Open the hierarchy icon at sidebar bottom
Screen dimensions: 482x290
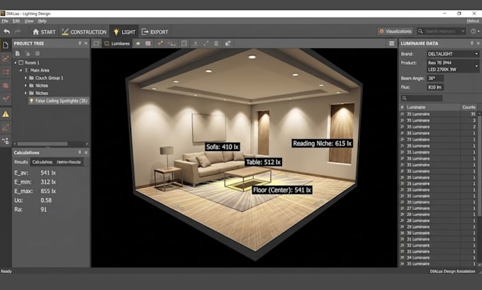(6, 141)
